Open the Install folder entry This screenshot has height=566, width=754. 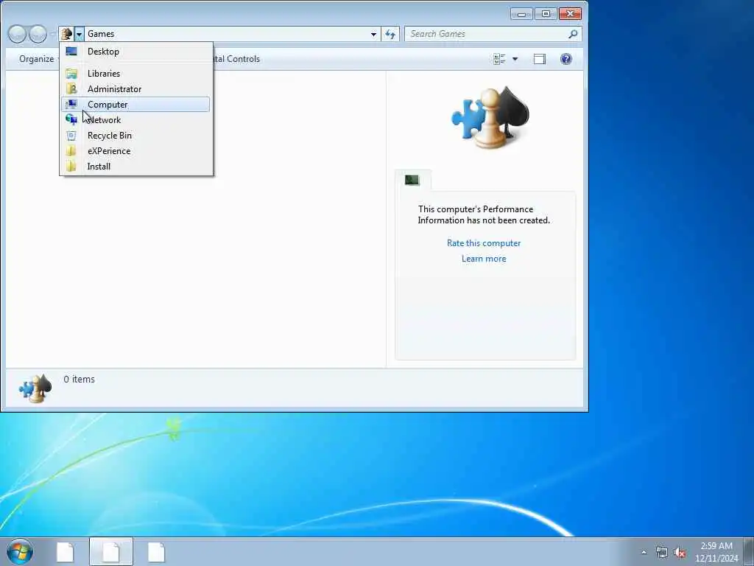135,166
